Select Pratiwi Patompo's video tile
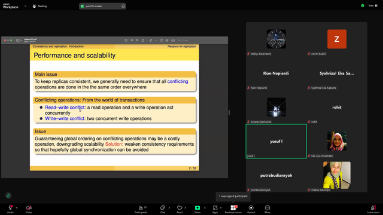 [336, 175]
